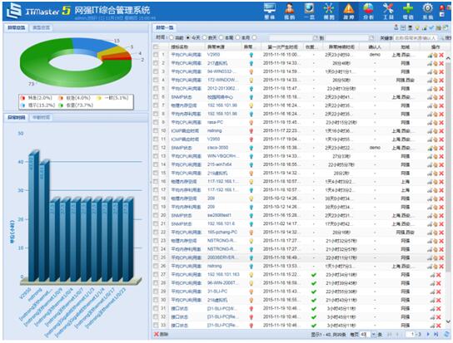This screenshot has width=453, height=343.
Task: Click in the keyword search field
Action: click(416, 37)
